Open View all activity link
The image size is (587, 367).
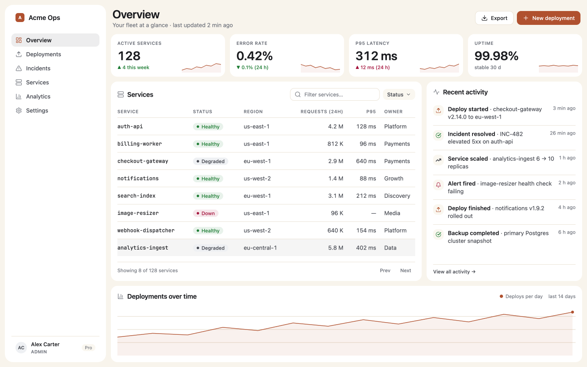tap(455, 272)
